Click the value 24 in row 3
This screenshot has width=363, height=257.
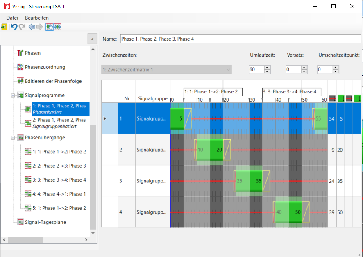[332, 181]
